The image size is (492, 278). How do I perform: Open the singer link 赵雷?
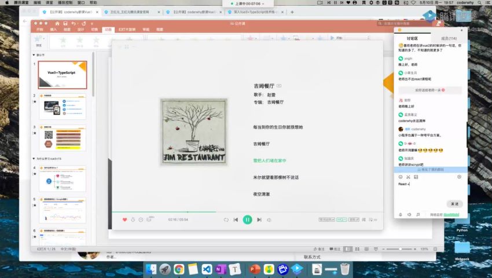point(271,94)
